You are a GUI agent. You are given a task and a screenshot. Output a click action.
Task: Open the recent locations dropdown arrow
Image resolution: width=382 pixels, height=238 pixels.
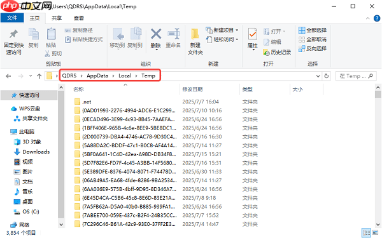(x=31, y=76)
